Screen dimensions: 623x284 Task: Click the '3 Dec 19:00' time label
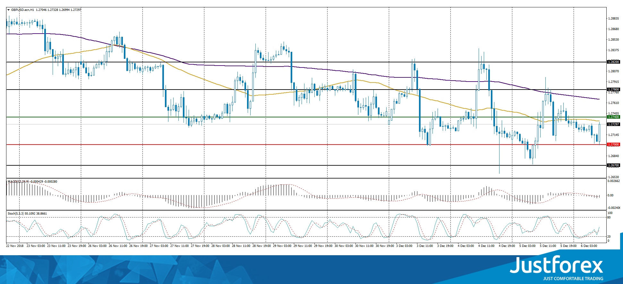click(446, 246)
